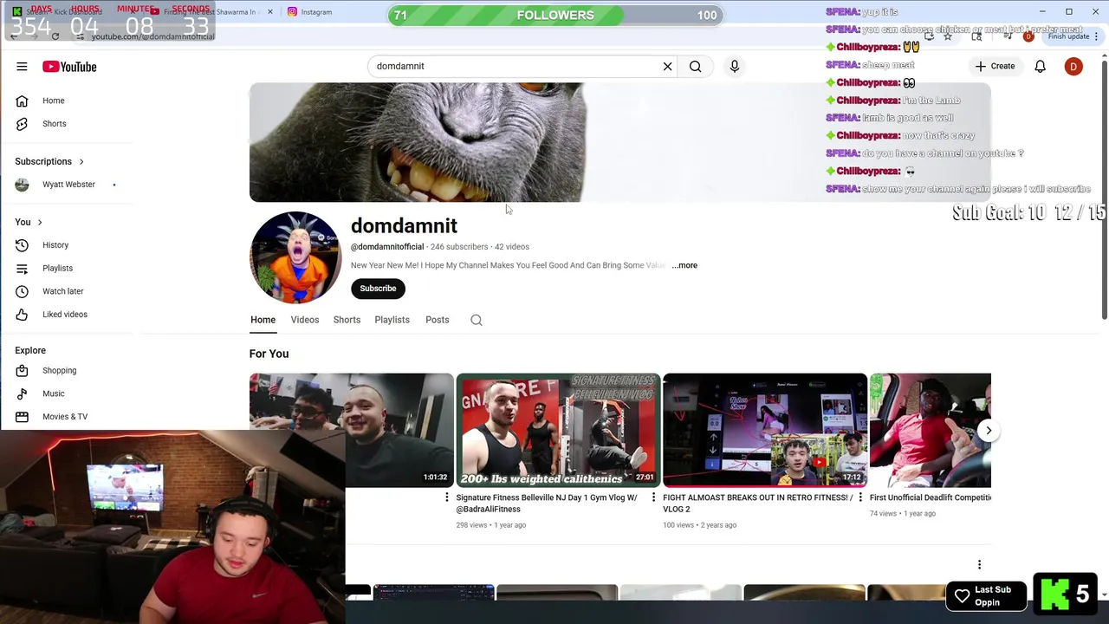Open options menu for Retro Fitness video
The height and width of the screenshot is (624, 1109).
click(860, 497)
